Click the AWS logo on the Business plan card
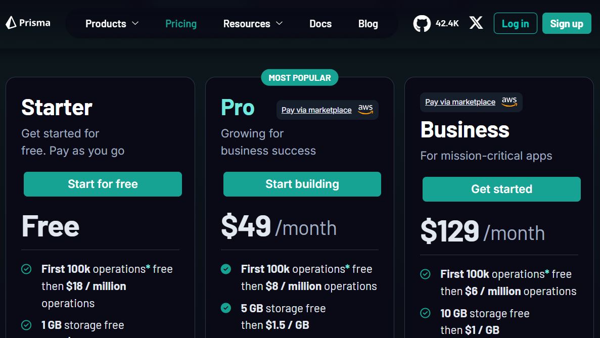The image size is (600, 338). point(510,102)
